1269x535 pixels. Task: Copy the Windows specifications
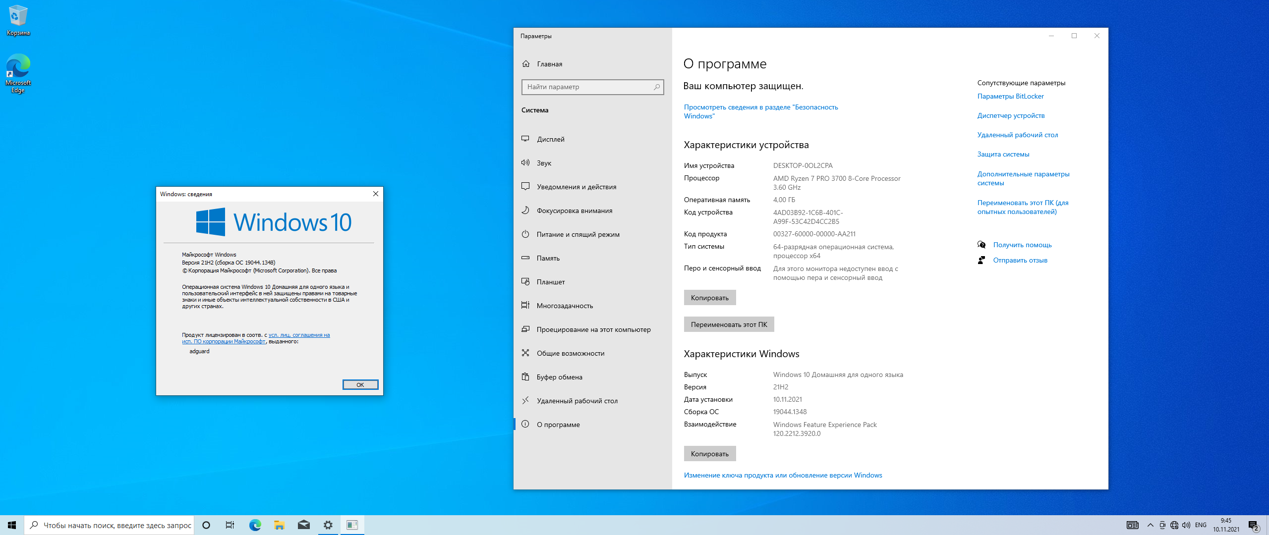(x=710, y=454)
